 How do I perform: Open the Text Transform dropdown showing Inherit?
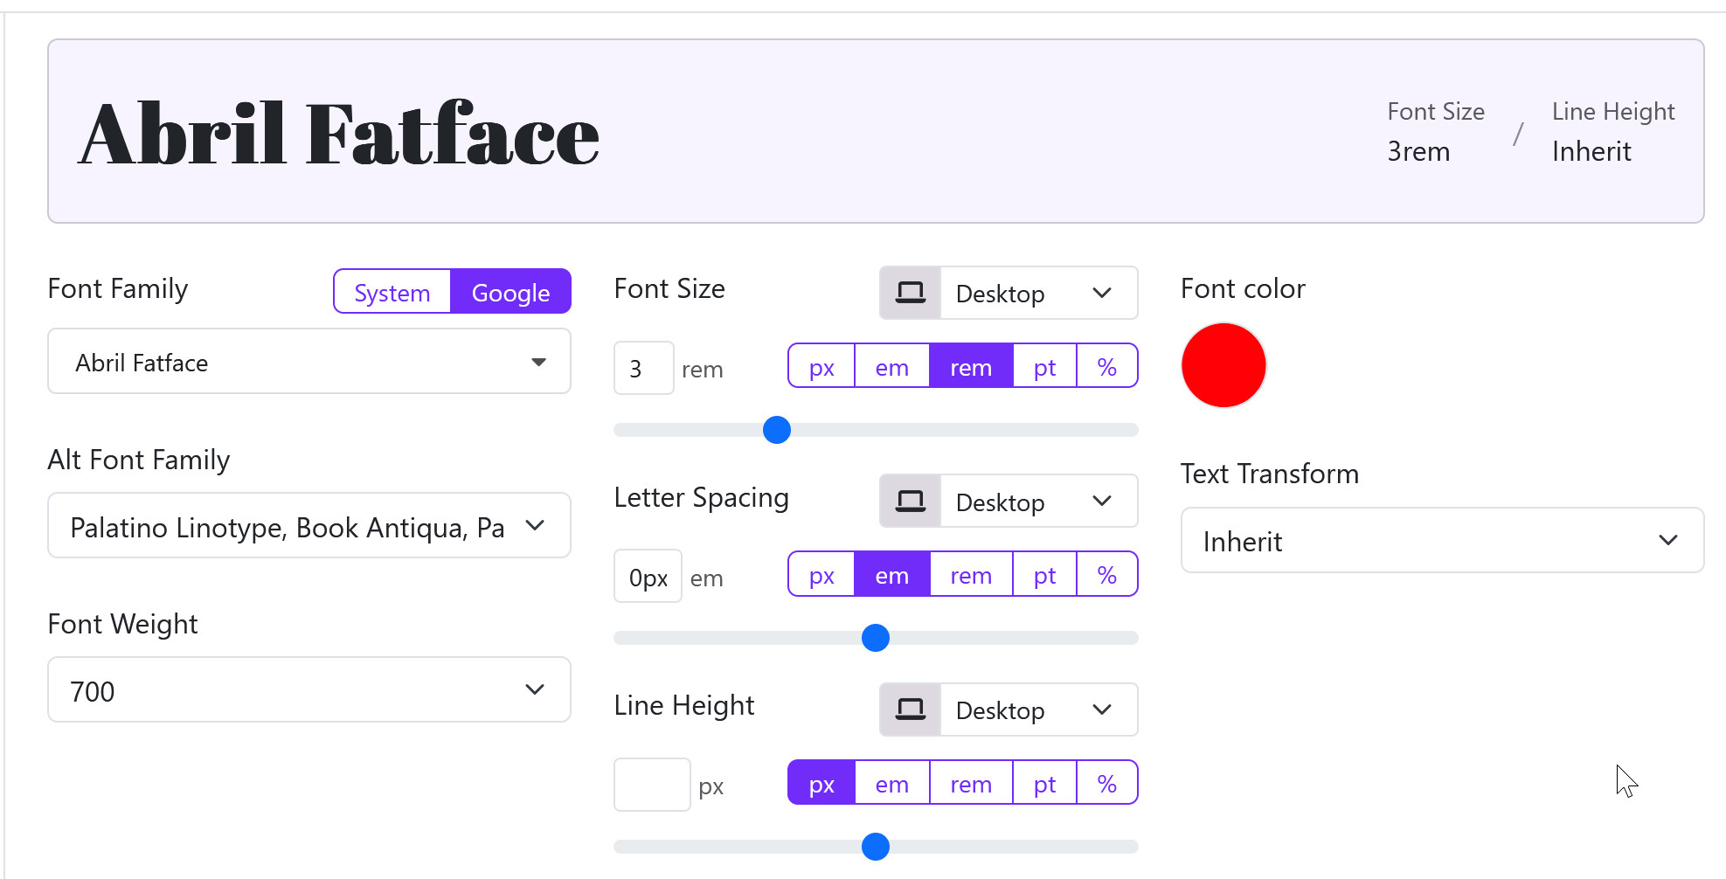(1441, 540)
